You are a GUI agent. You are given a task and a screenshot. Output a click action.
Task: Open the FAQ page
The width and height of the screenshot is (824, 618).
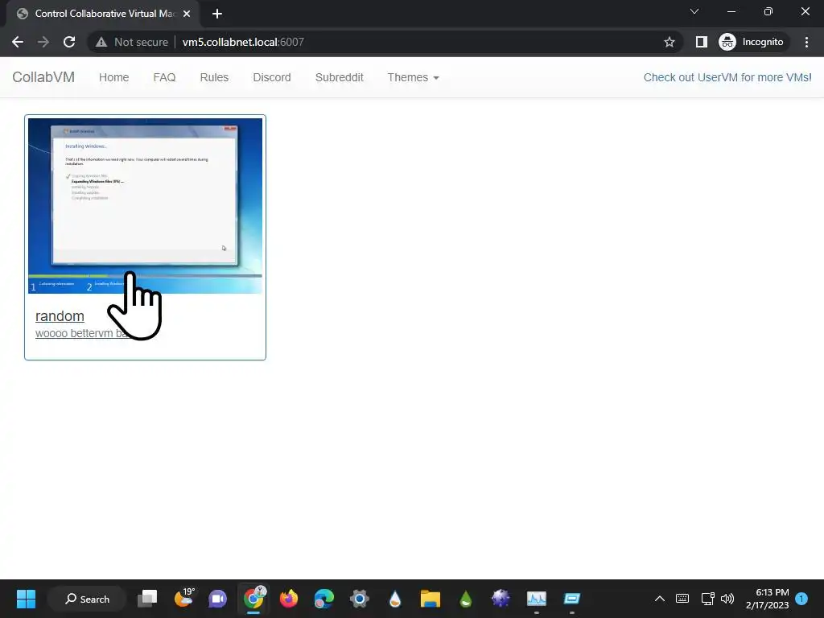[164, 77]
